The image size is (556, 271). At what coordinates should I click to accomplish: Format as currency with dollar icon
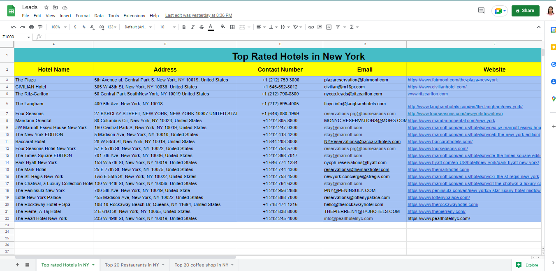click(x=75, y=27)
